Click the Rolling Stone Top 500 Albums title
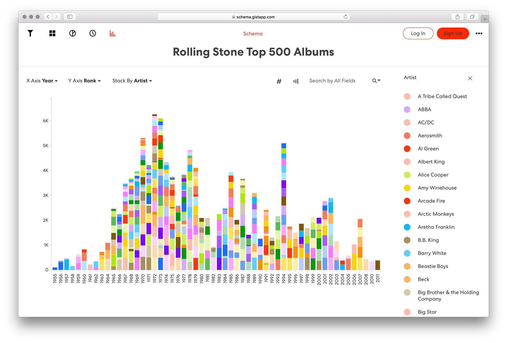Viewport: 507px width, 343px height. tap(253, 52)
